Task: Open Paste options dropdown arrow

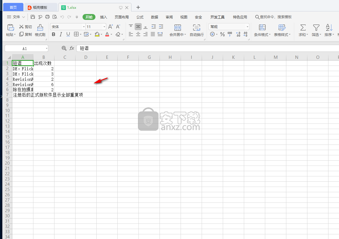Action: point(15,35)
